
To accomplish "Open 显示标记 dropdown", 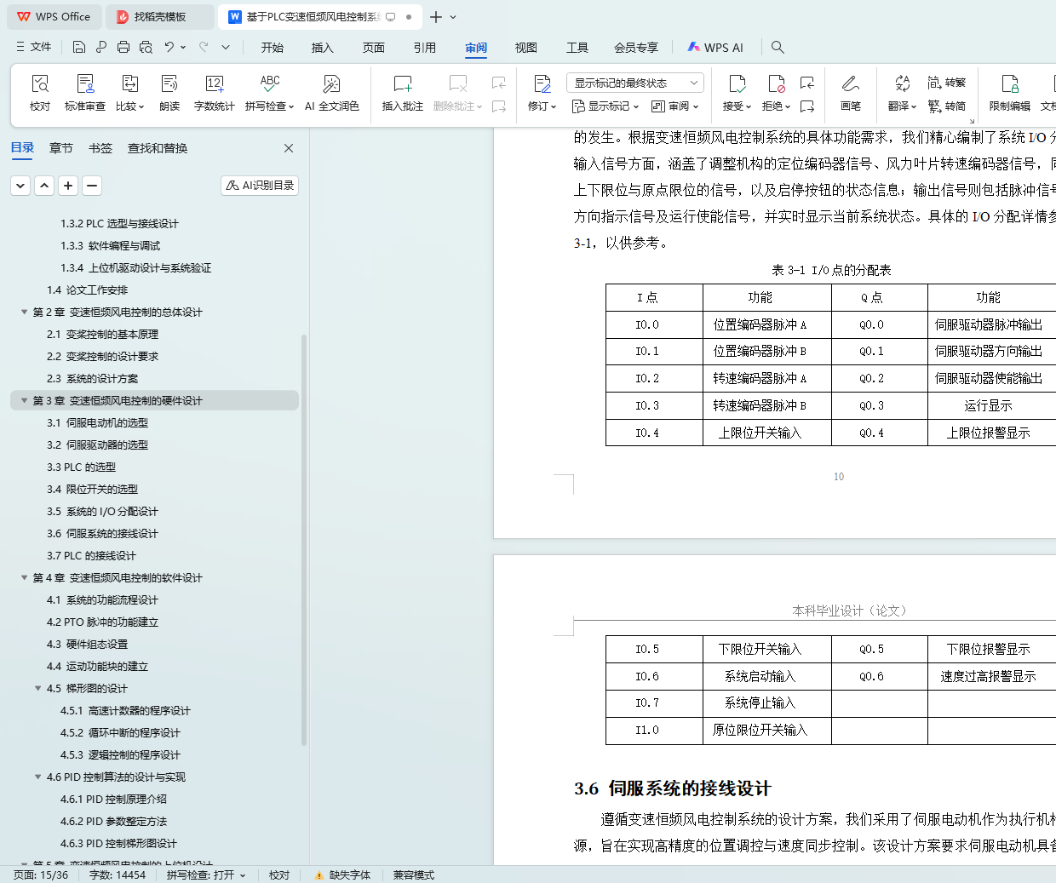I will click(x=605, y=106).
